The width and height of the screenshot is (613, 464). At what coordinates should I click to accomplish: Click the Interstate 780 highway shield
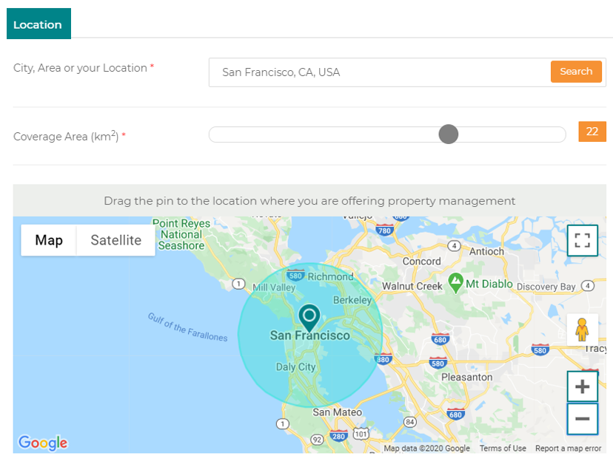click(x=384, y=231)
